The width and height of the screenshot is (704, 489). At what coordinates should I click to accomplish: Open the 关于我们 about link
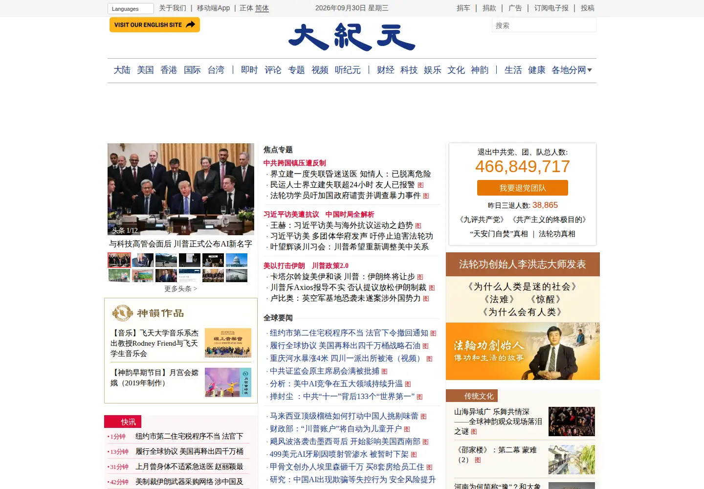[173, 8]
